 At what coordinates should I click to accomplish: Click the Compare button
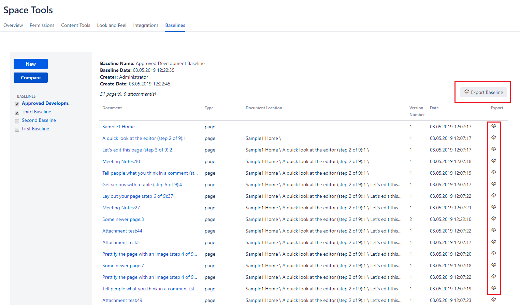[31, 78]
